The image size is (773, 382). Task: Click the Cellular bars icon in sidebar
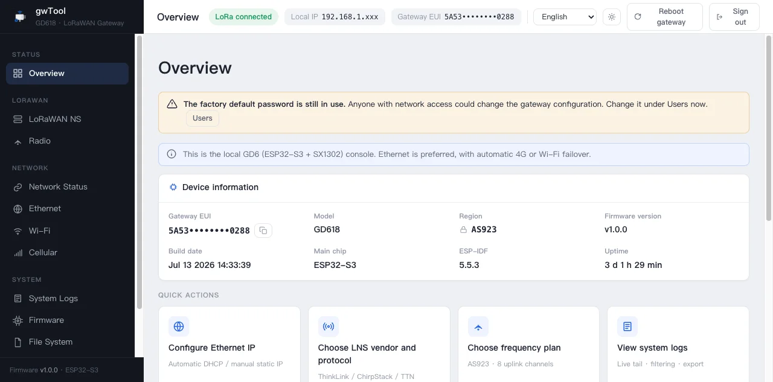point(18,253)
